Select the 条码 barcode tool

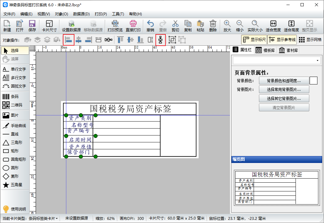(15, 97)
